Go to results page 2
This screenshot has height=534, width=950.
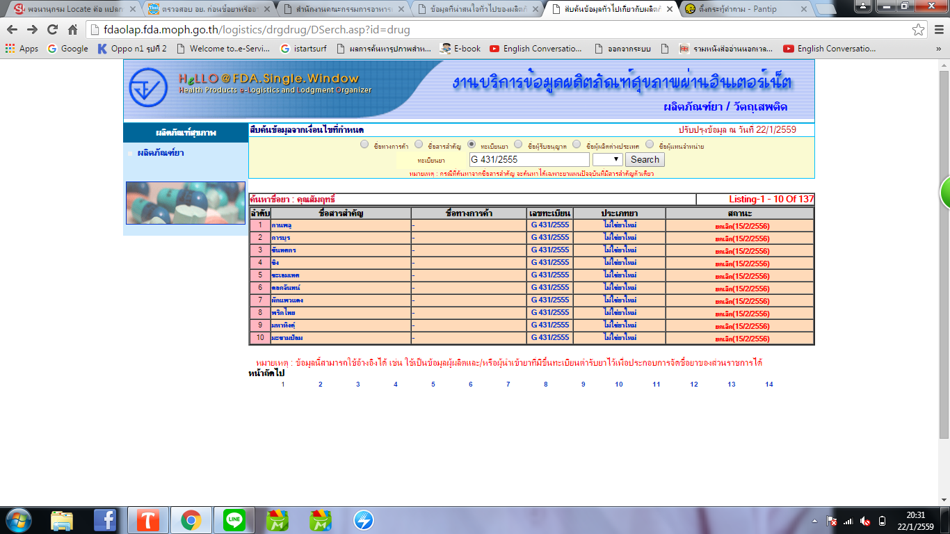click(x=320, y=385)
